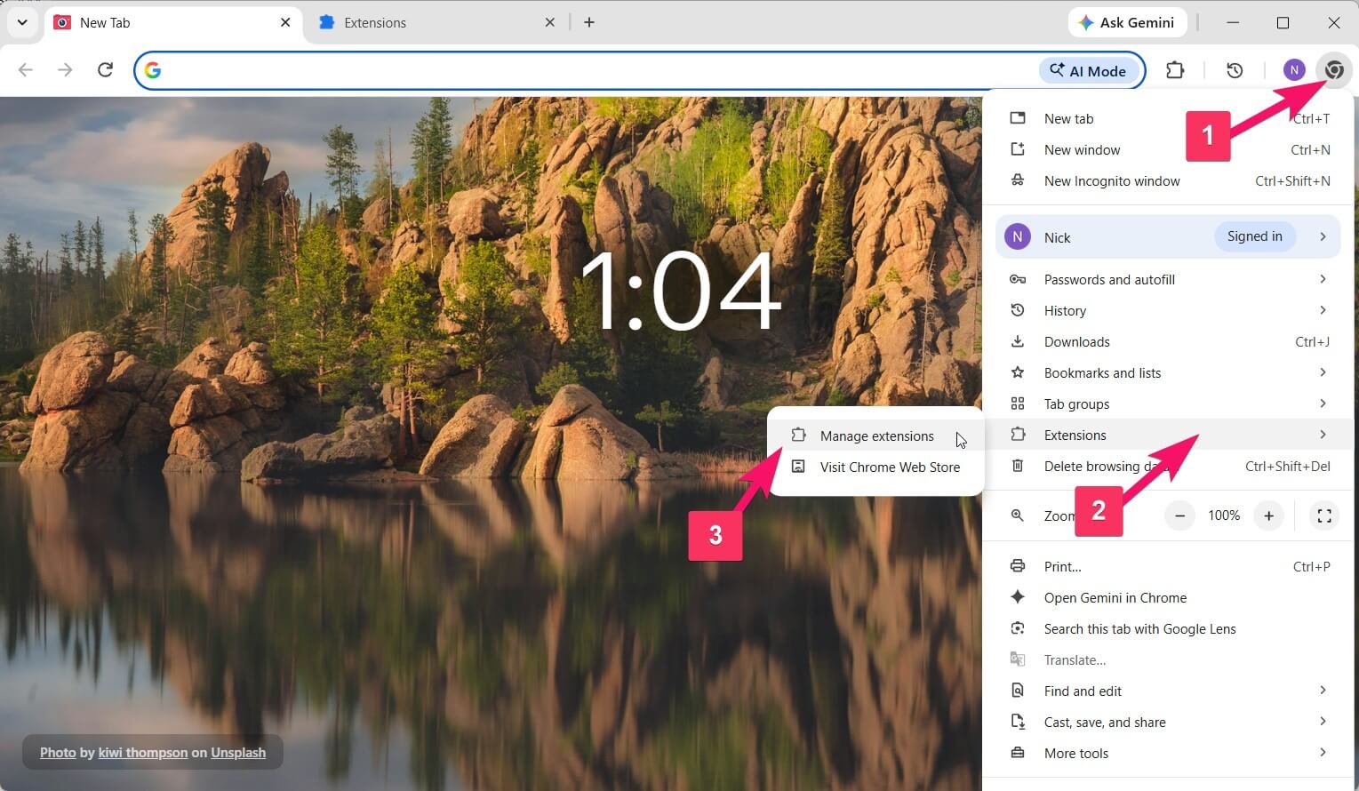
Task: Choose New tab from the menu
Action: [1168, 118]
